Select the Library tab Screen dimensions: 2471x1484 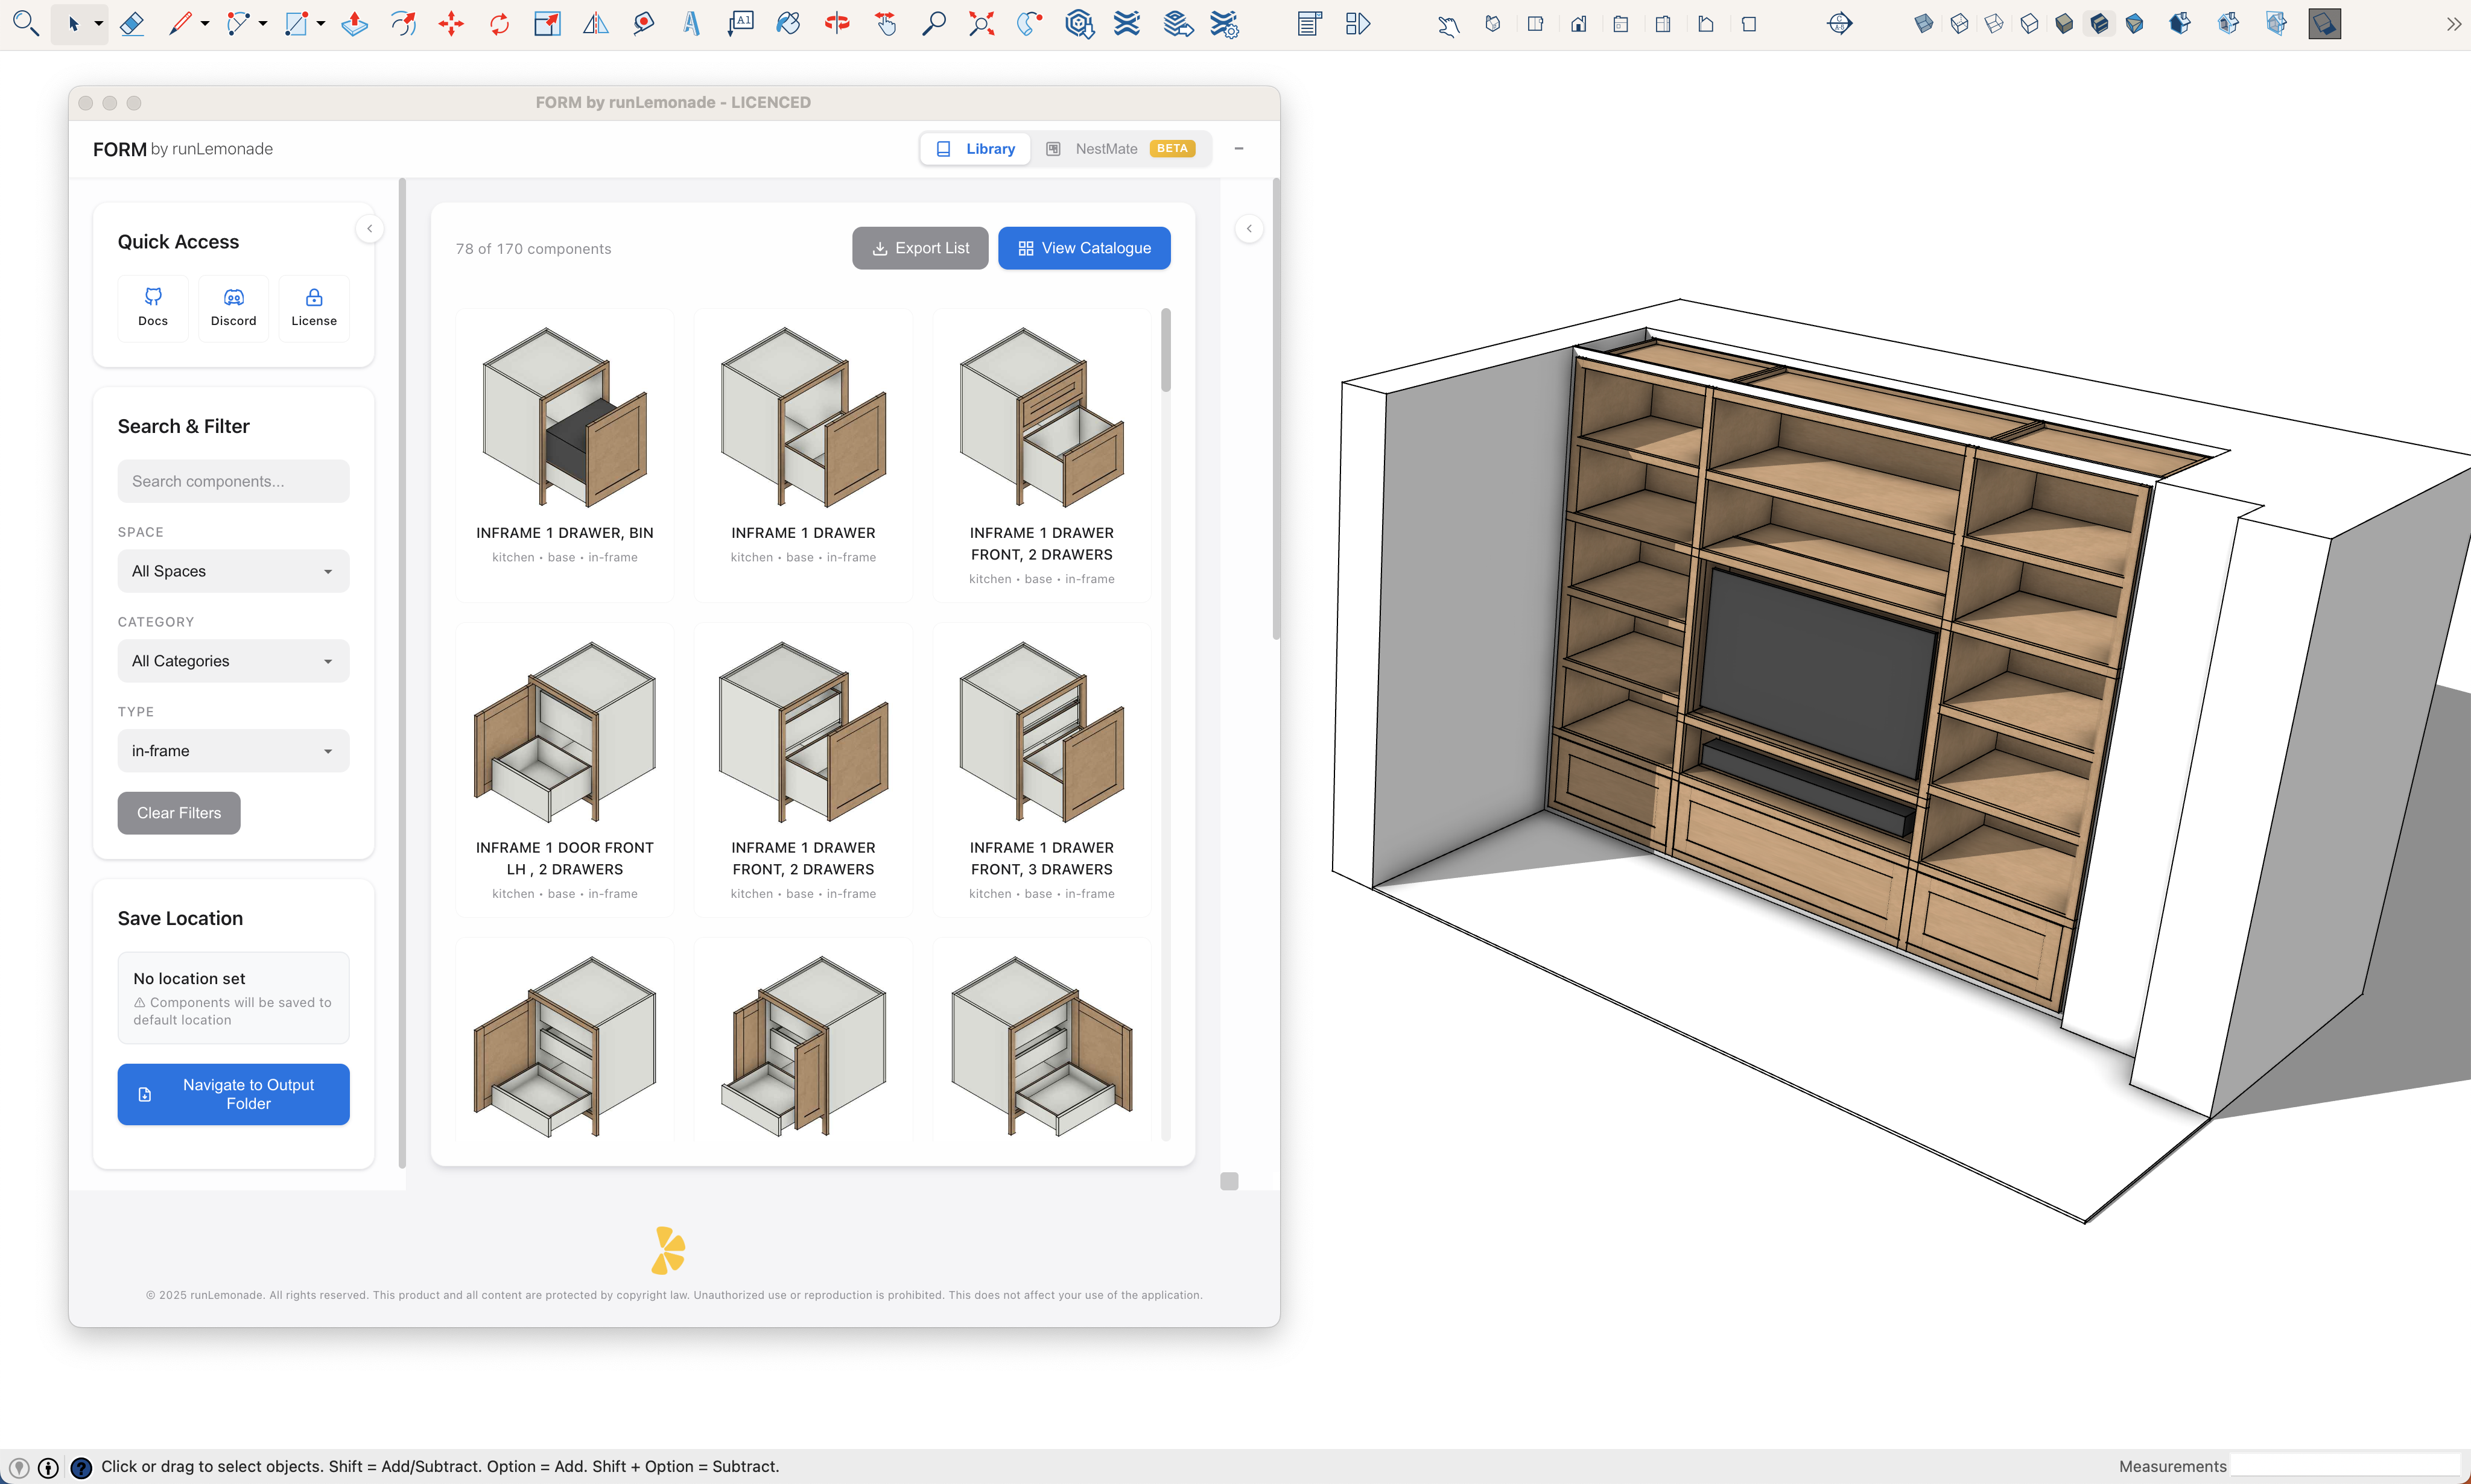975,149
